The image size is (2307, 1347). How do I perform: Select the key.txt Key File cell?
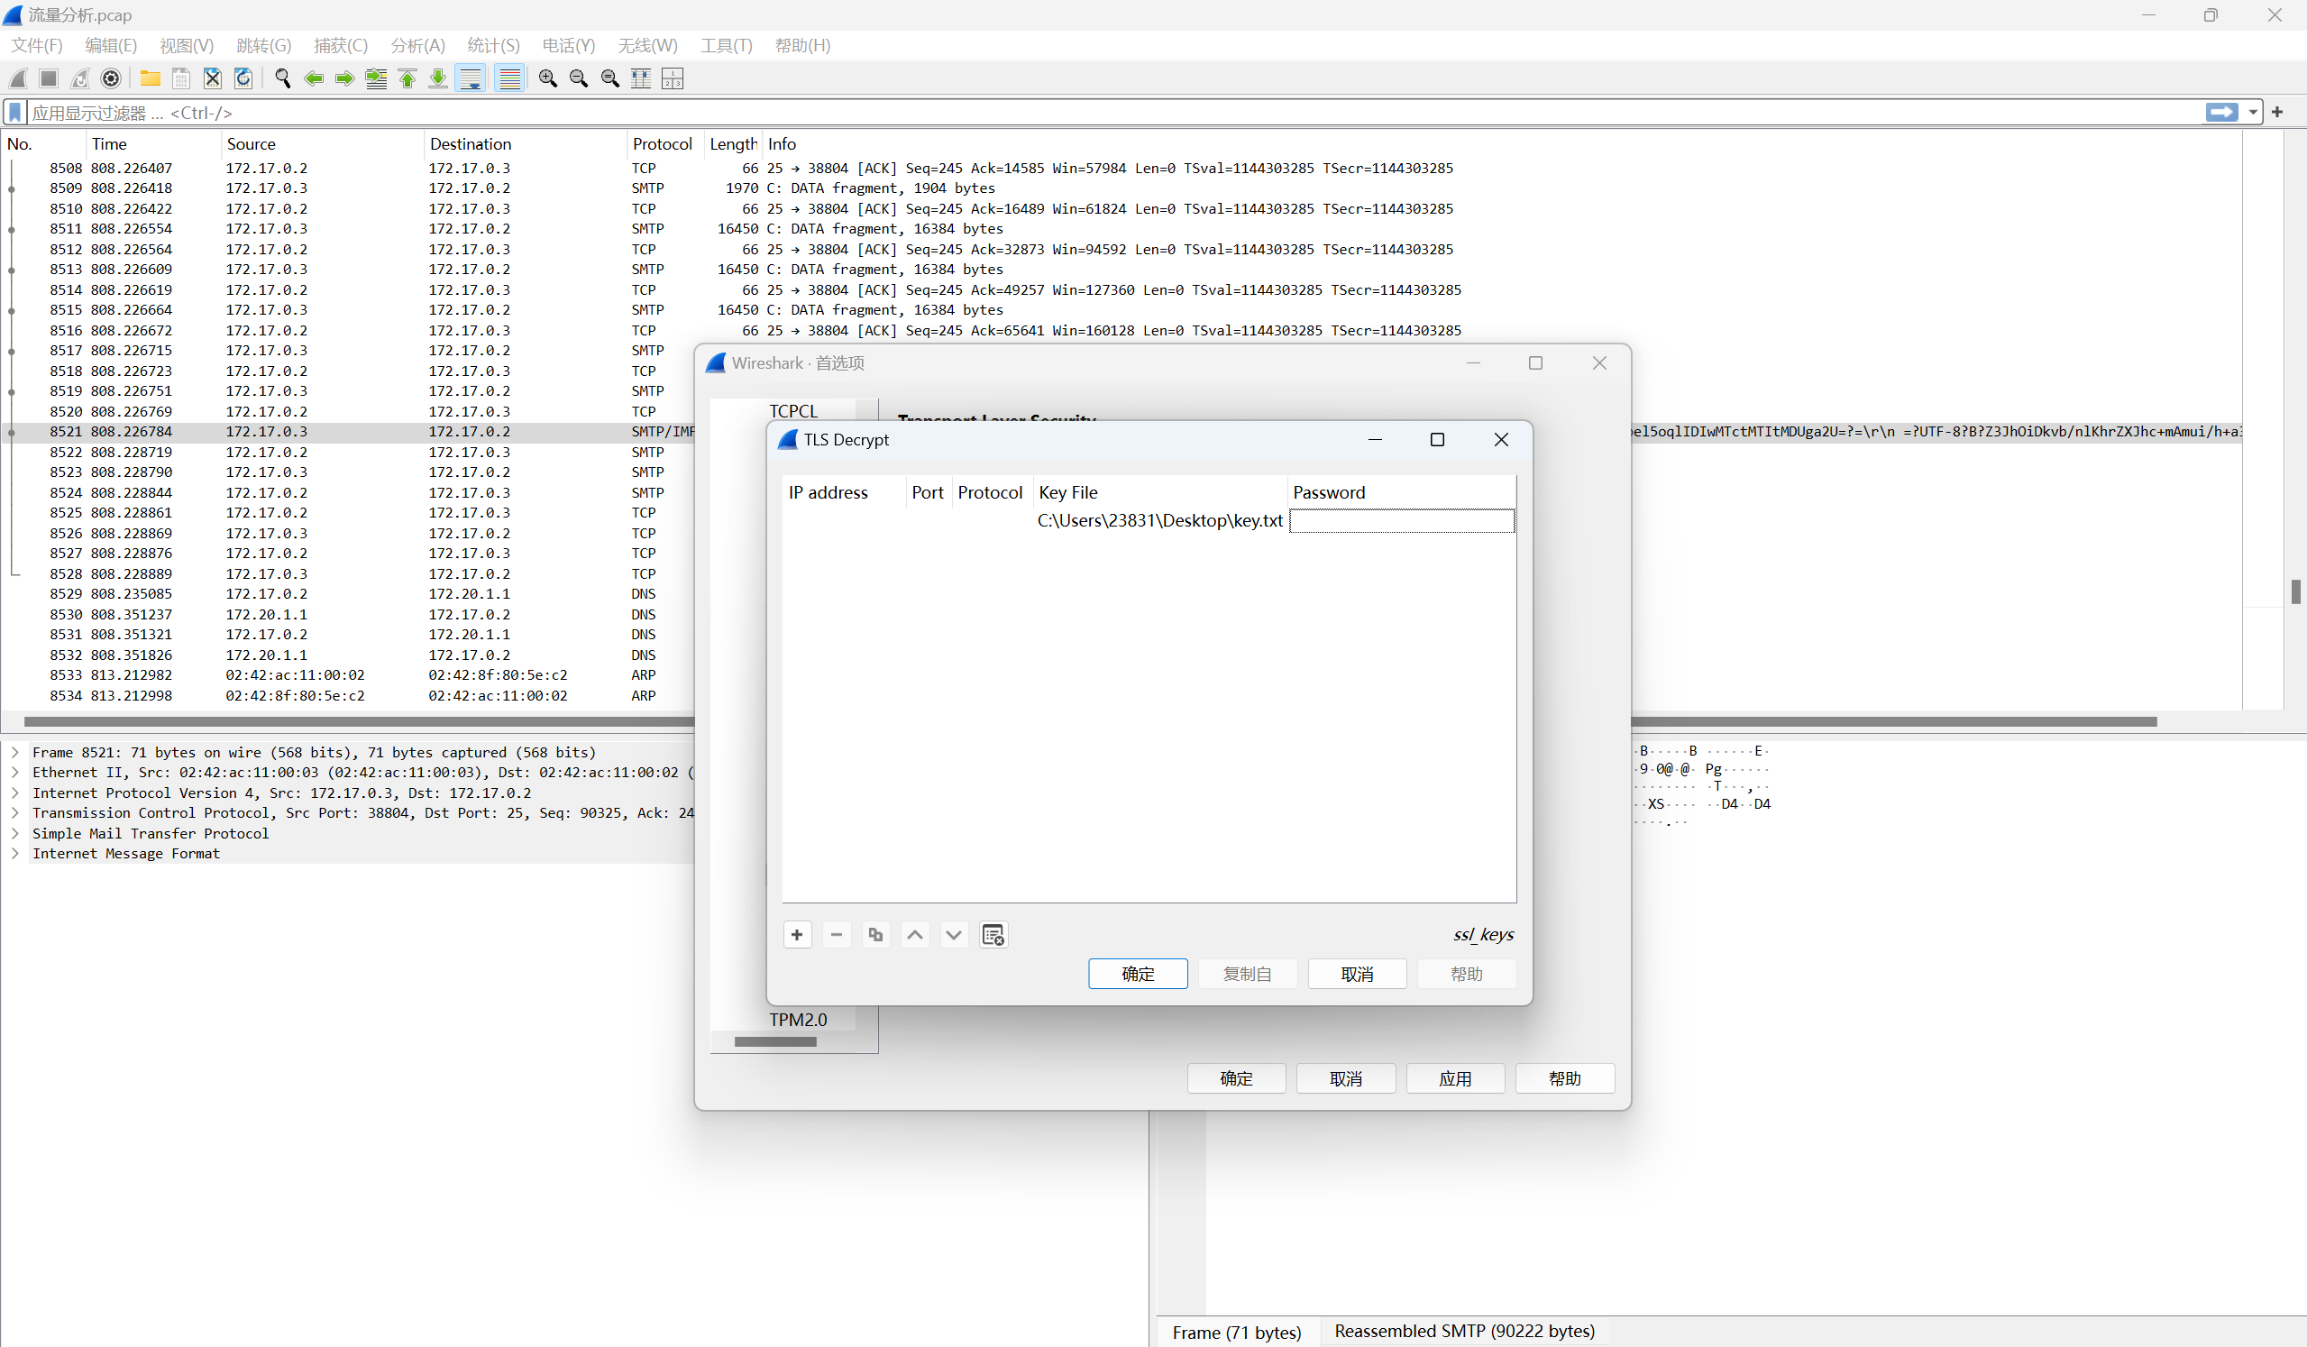[x=1160, y=521]
